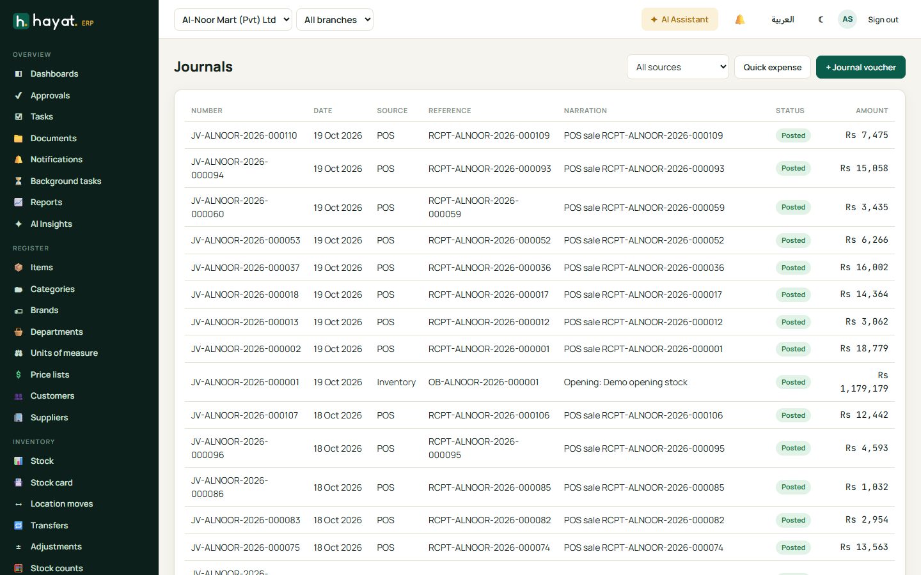Click the Items box icon
Viewport: 921px width, 575px height.
tap(19, 268)
